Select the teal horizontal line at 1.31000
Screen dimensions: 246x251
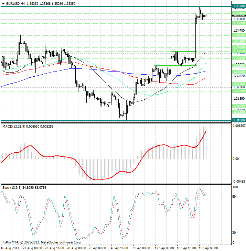tap(116, 121)
